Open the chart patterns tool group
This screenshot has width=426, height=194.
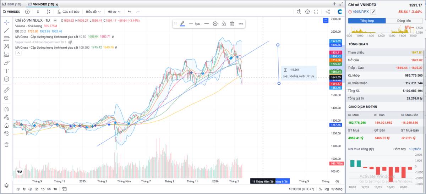click(6, 46)
